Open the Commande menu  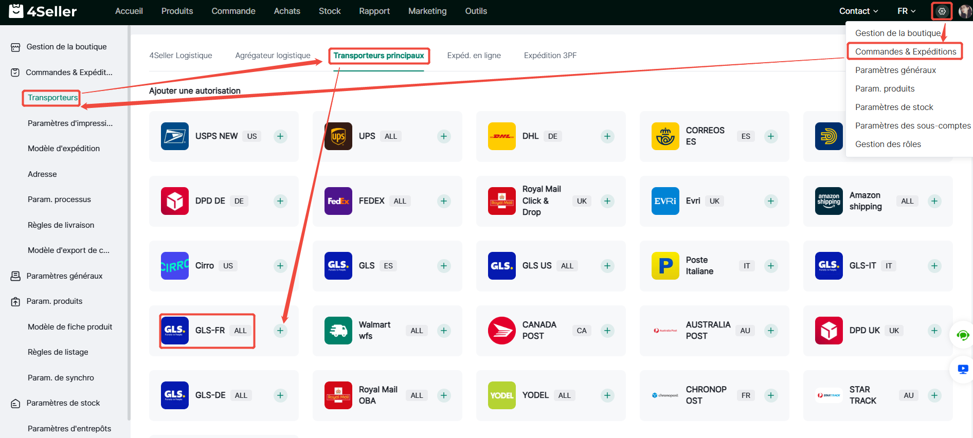tap(233, 11)
